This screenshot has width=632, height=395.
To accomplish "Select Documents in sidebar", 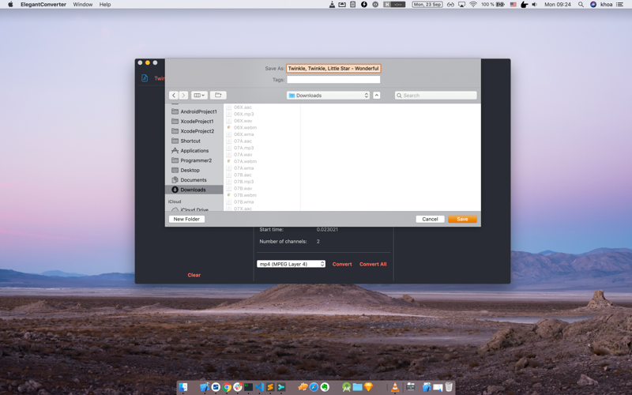I will pos(194,180).
